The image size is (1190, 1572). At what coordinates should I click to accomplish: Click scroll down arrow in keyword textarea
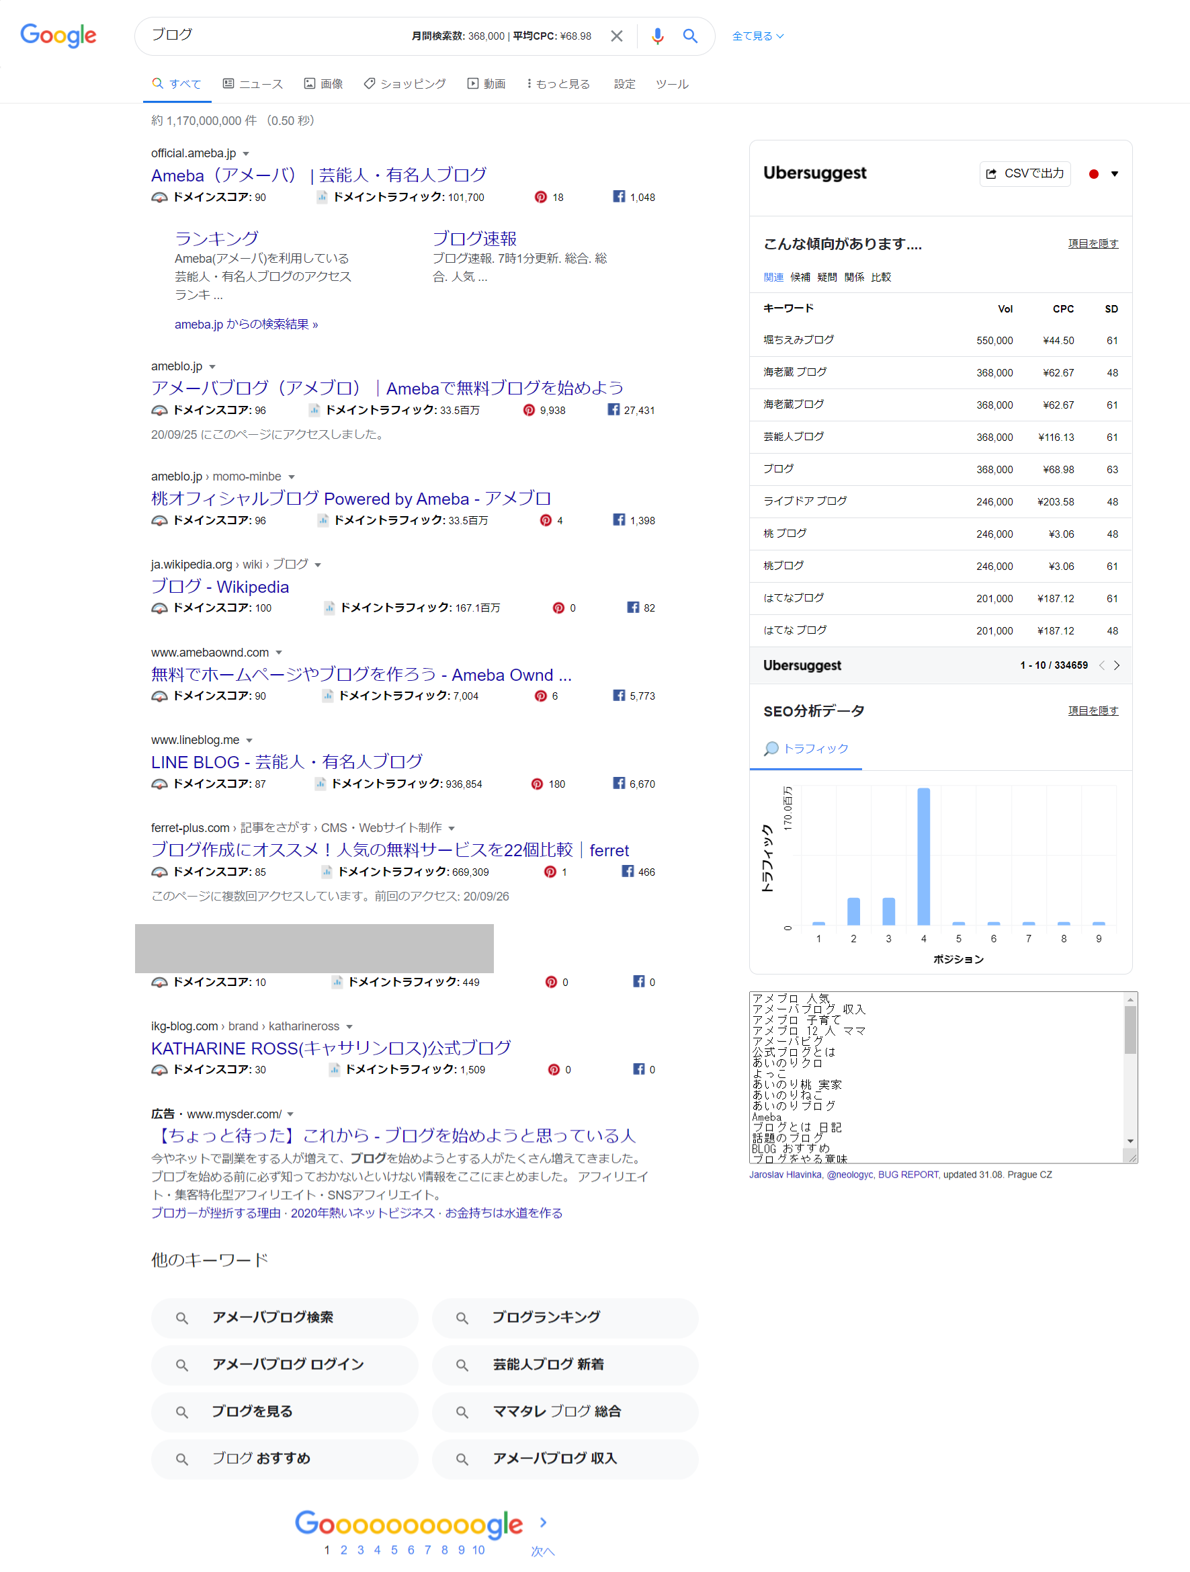[1130, 1141]
